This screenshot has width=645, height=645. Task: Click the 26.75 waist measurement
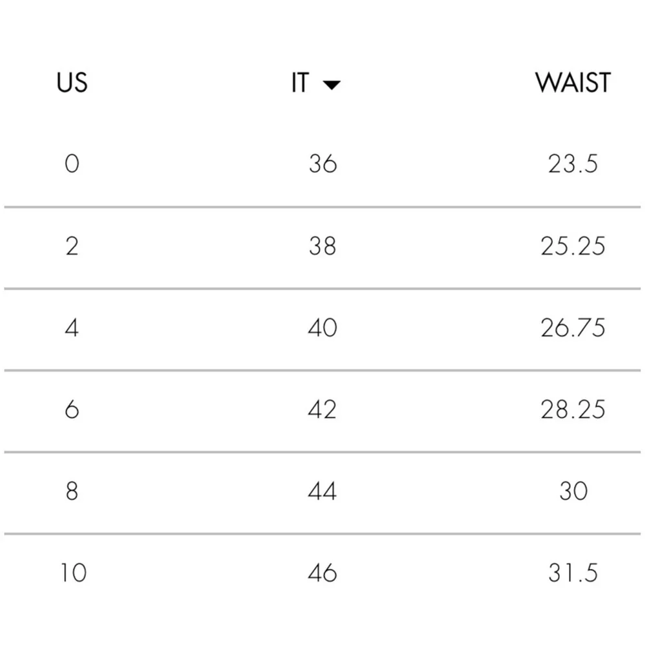click(573, 328)
